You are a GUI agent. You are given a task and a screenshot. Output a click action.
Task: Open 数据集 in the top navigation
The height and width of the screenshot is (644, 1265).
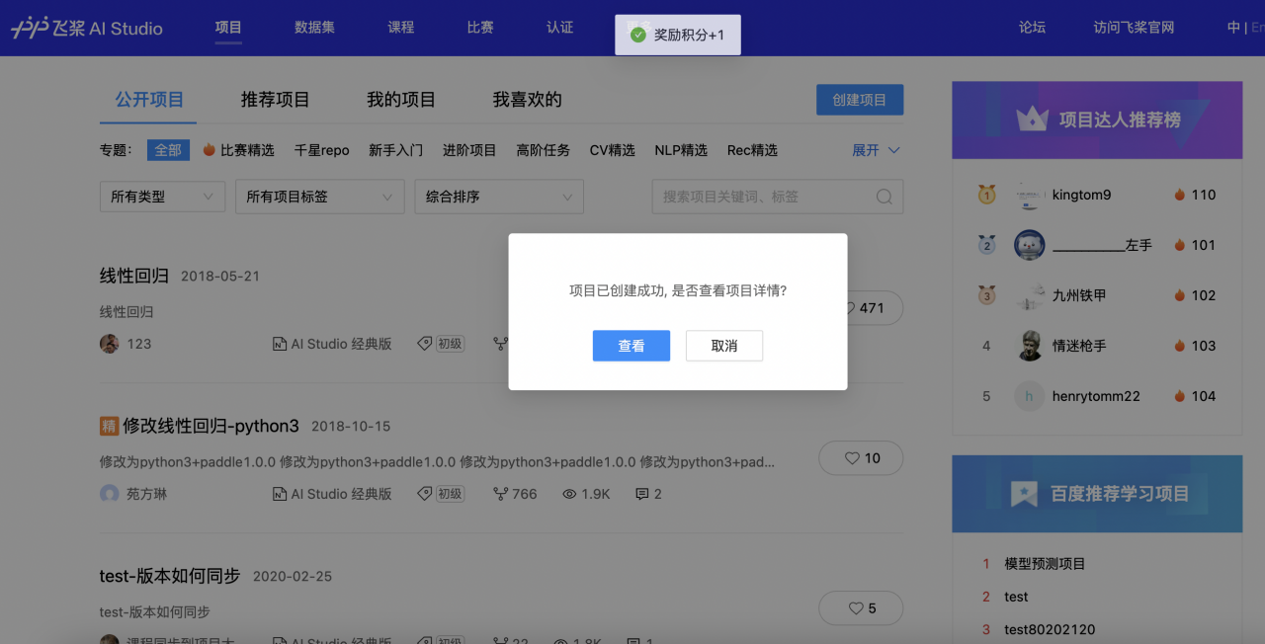coord(314,28)
